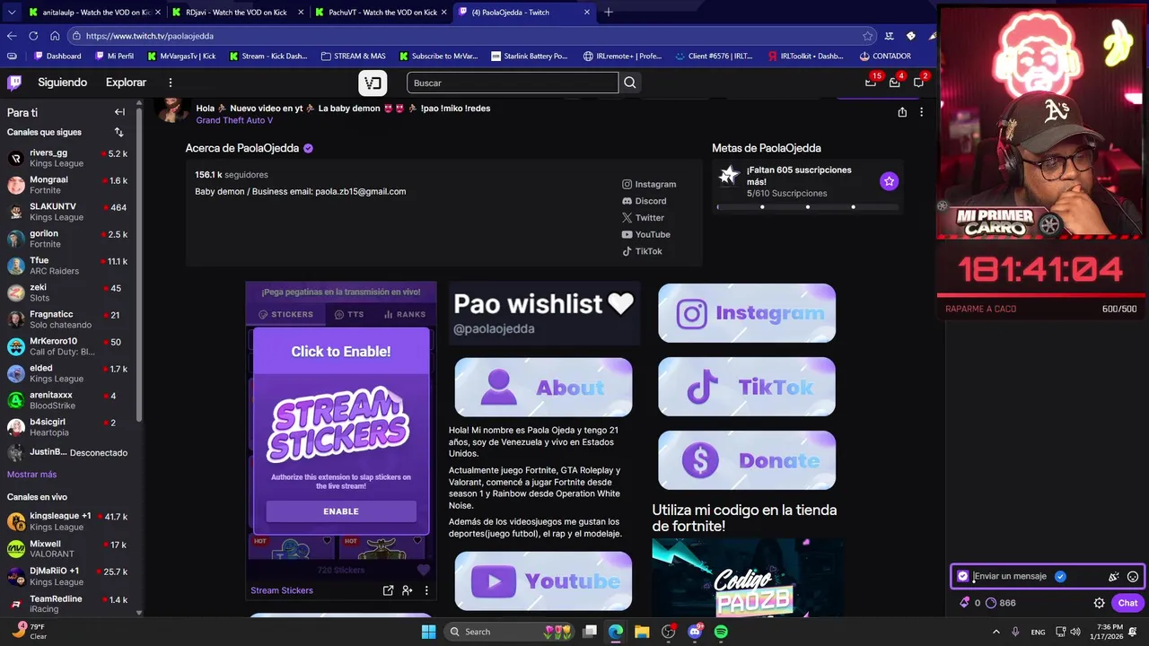Open the Twitter social link

coord(643,218)
